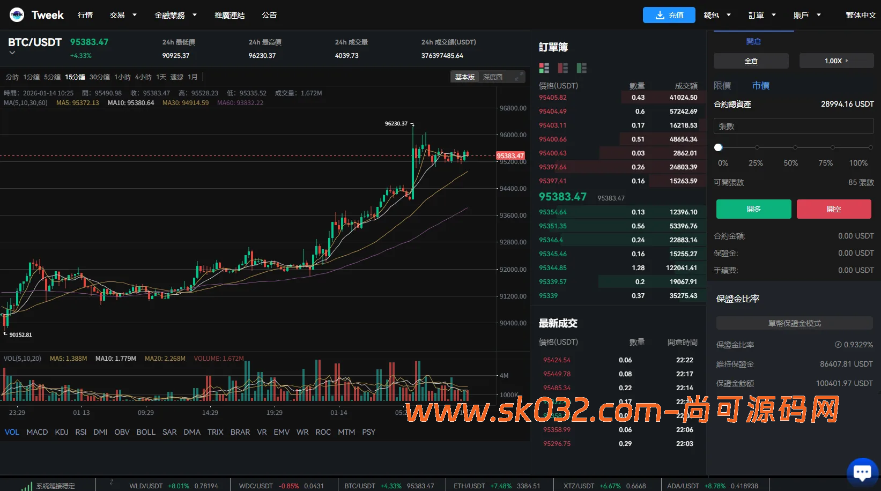This screenshot has width=881, height=491.
Task: Open the BTC/USDT pair selector chevron
Action: [x=12, y=53]
